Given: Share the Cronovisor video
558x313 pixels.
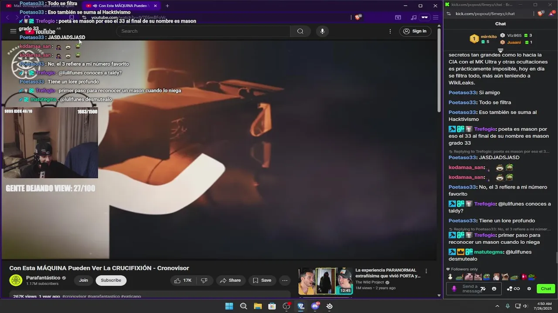Looking at the screenshot, I should coord(230,280).
